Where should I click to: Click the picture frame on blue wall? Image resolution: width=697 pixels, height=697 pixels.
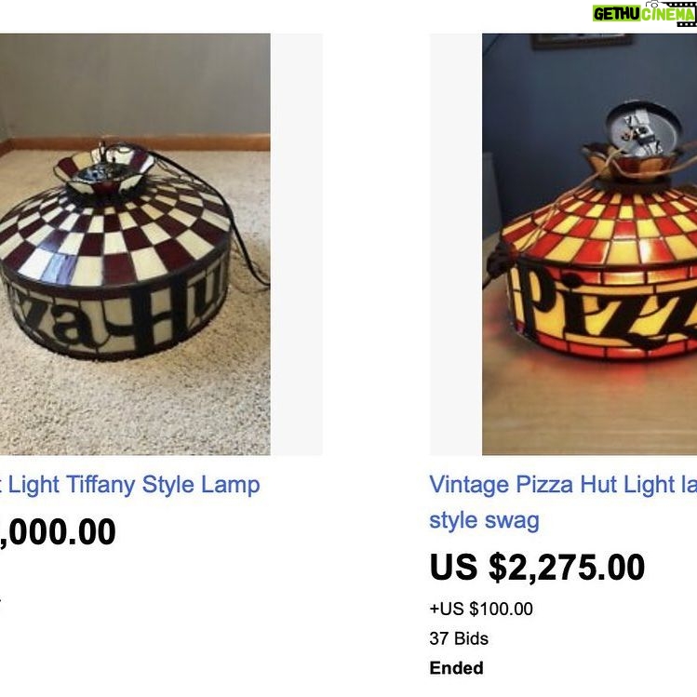click(583, 40)
